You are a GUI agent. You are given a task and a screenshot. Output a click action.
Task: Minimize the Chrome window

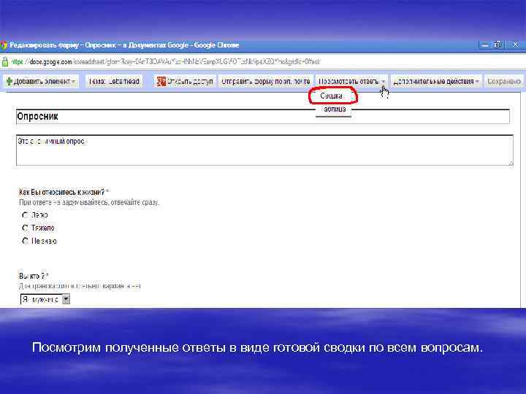tap(484, 45)
